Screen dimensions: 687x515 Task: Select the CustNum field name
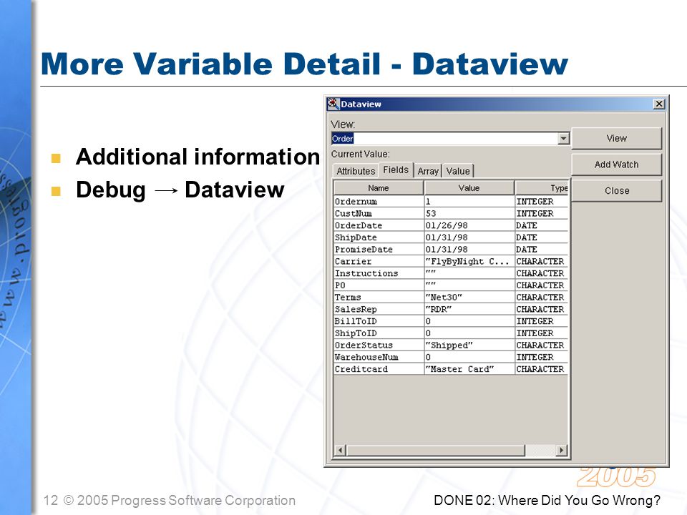click(x=353, y=214)
